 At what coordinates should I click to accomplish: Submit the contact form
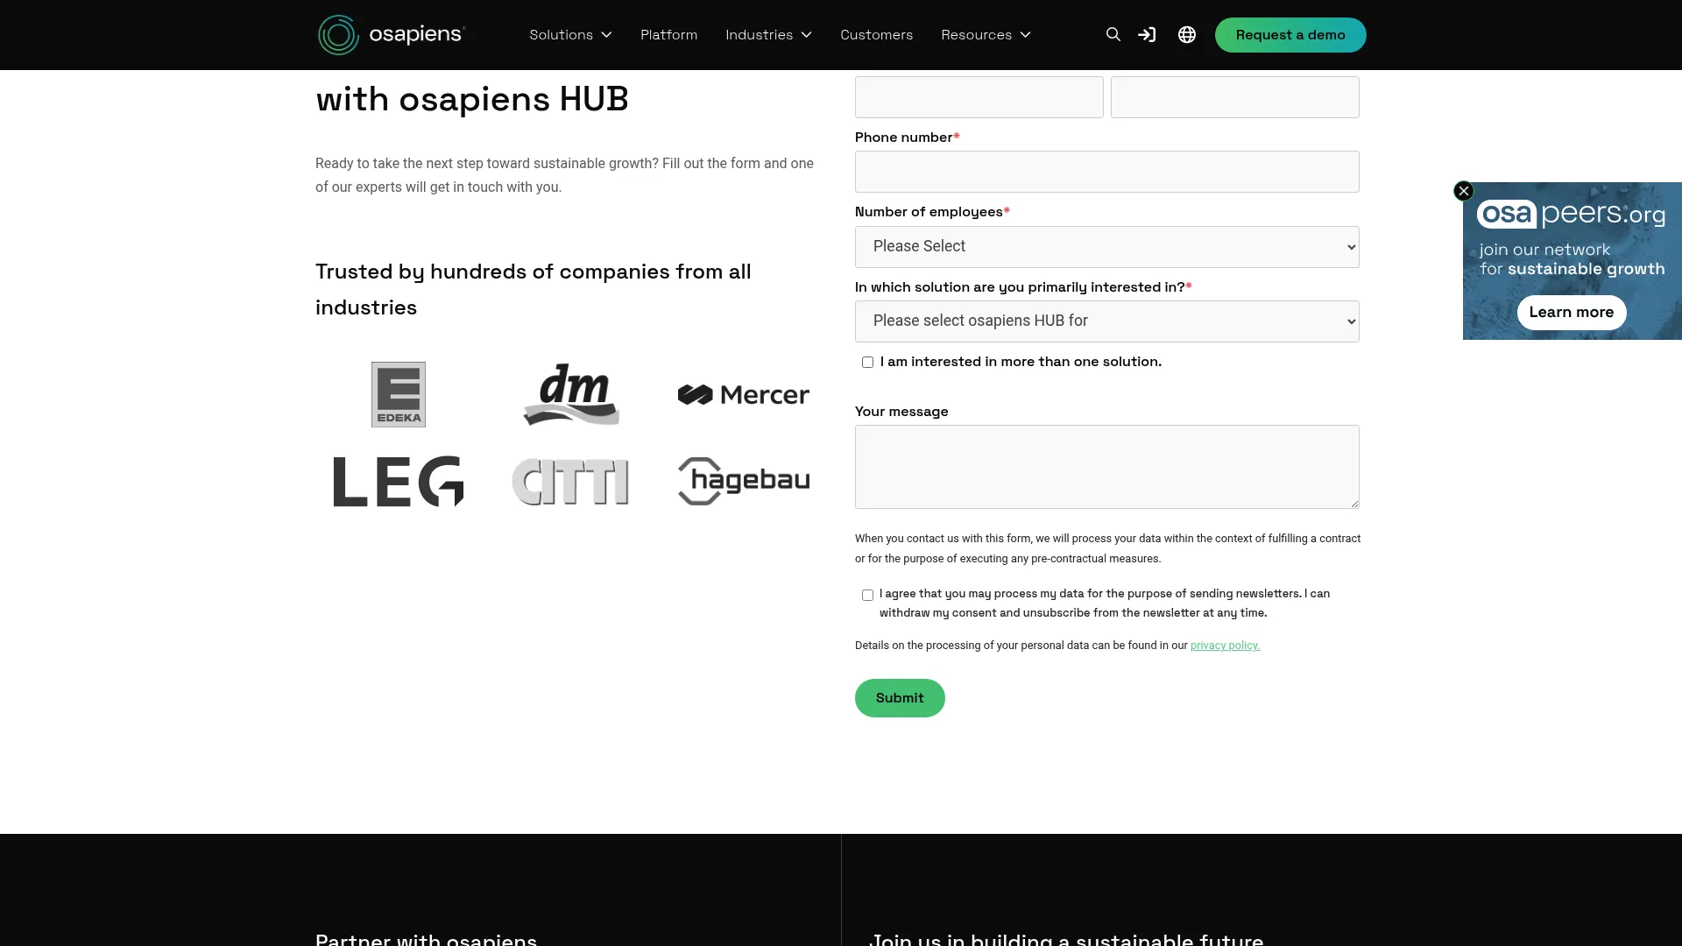pos(900,698)
